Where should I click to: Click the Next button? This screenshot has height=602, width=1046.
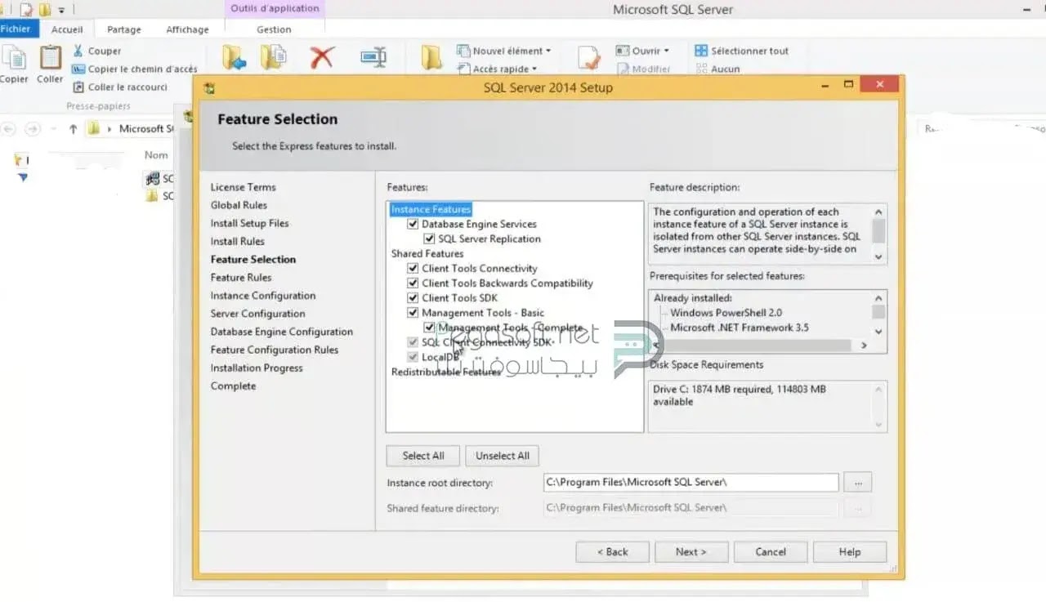[x=691, y=552]
